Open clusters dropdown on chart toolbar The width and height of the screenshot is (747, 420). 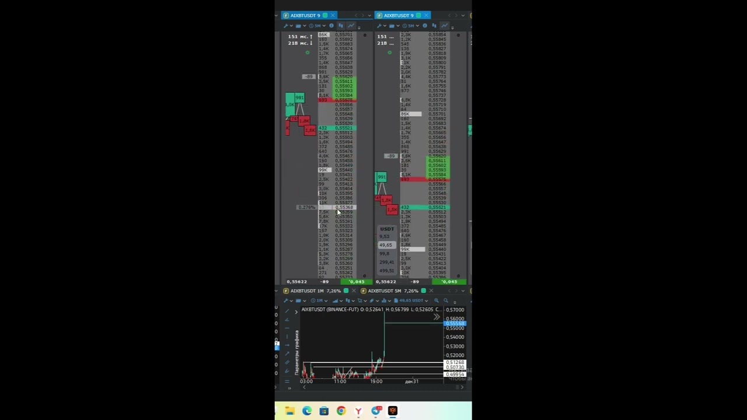353,300
